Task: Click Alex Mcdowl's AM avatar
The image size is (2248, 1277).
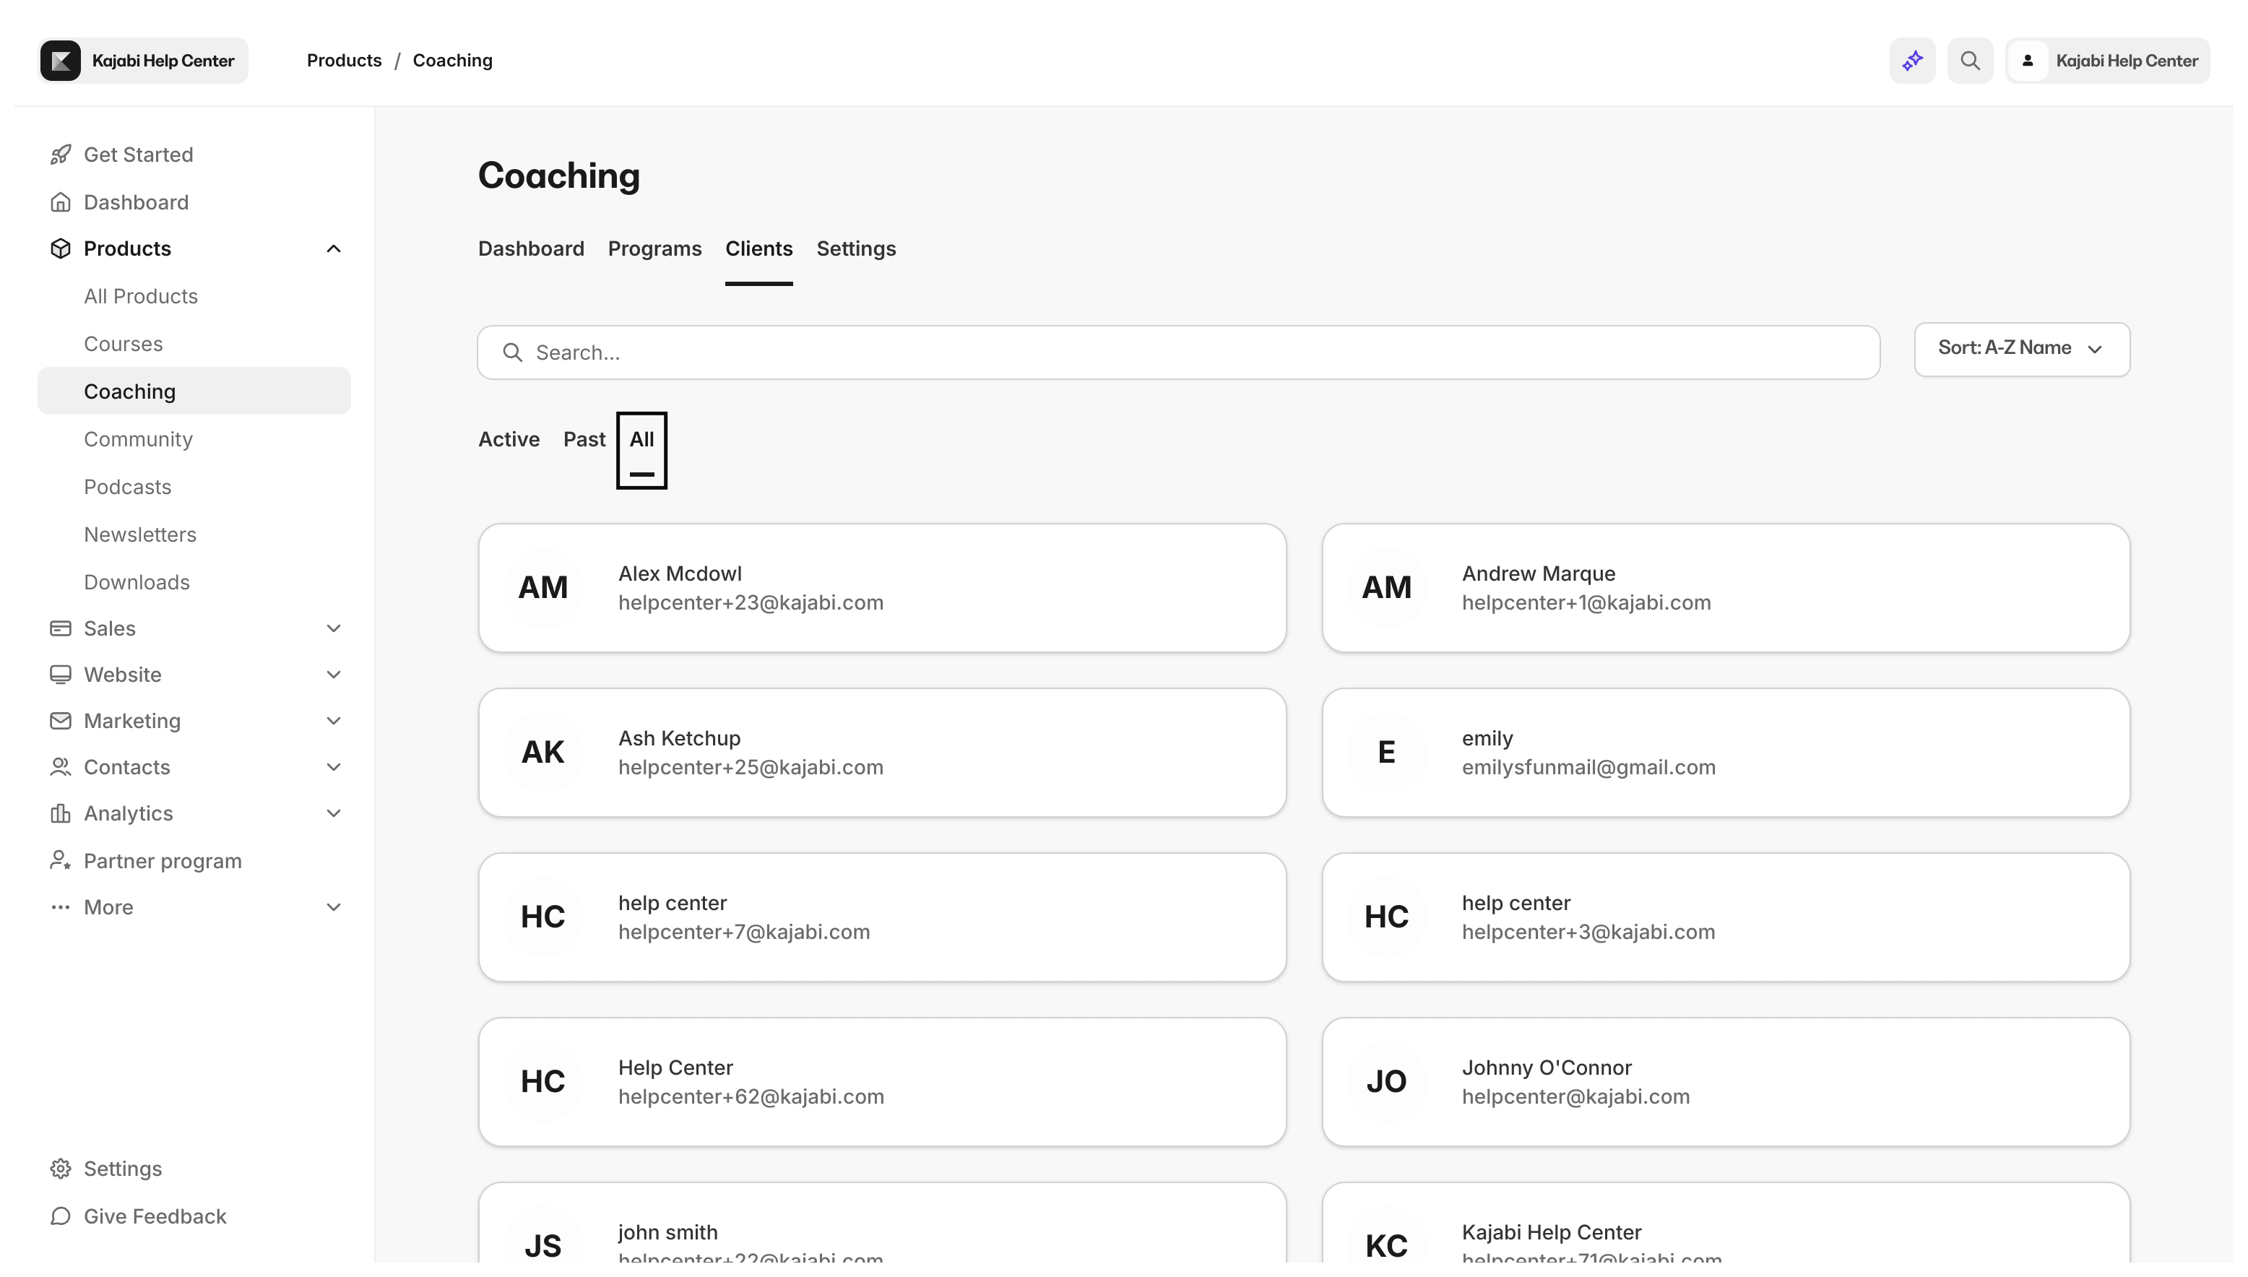Action: 543,588
